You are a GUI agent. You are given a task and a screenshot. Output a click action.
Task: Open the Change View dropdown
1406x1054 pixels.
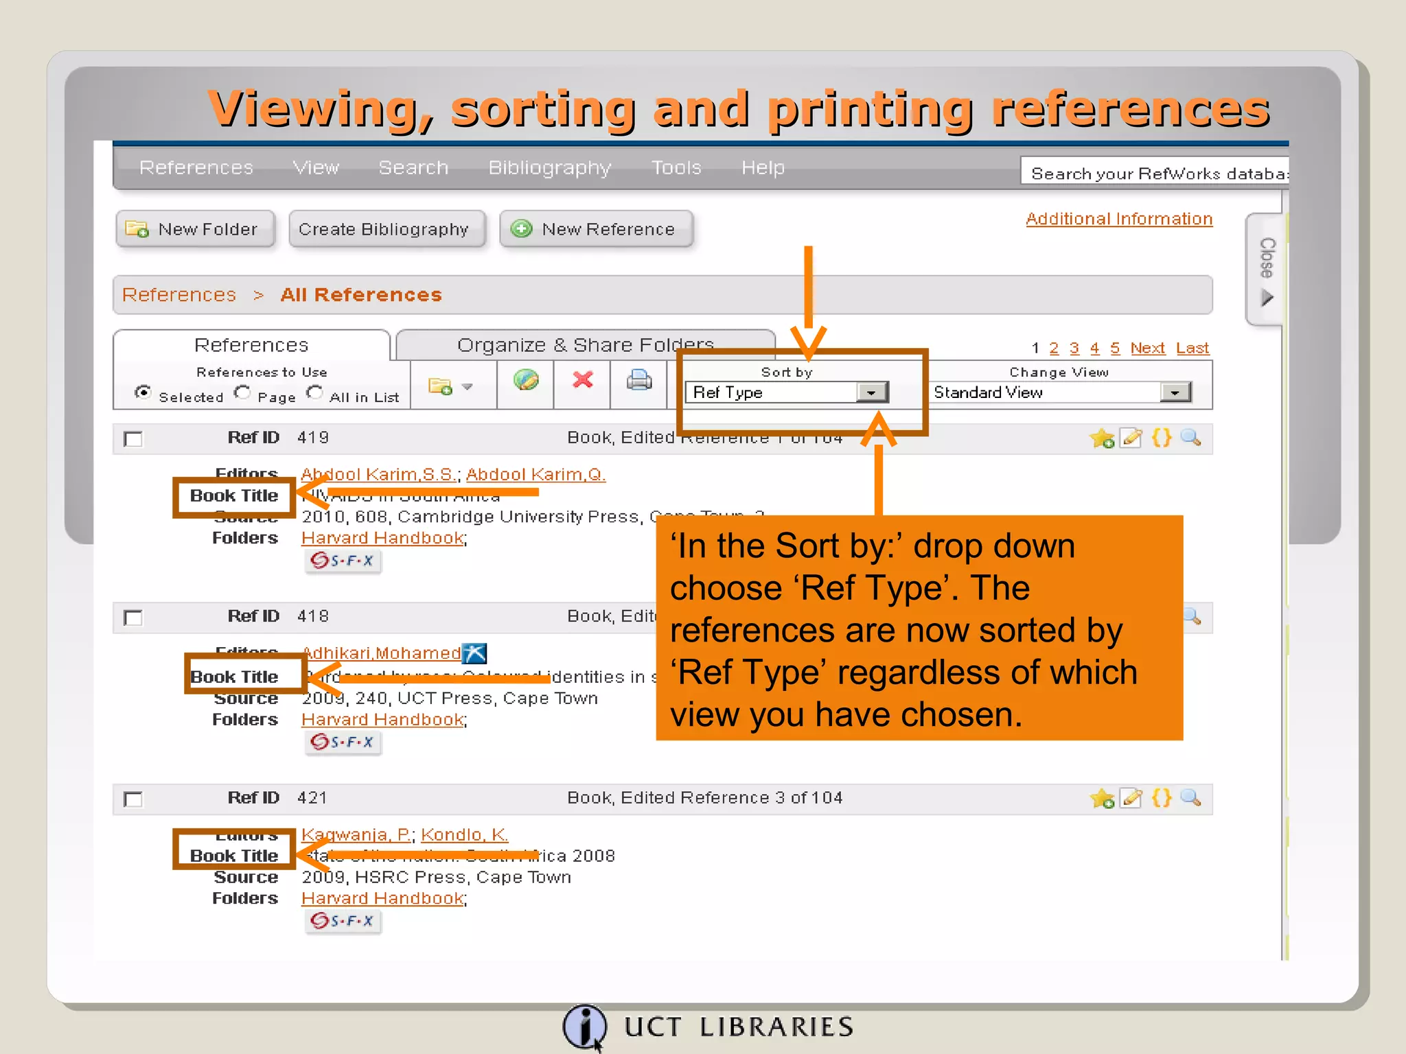[x=1060, y=393]
